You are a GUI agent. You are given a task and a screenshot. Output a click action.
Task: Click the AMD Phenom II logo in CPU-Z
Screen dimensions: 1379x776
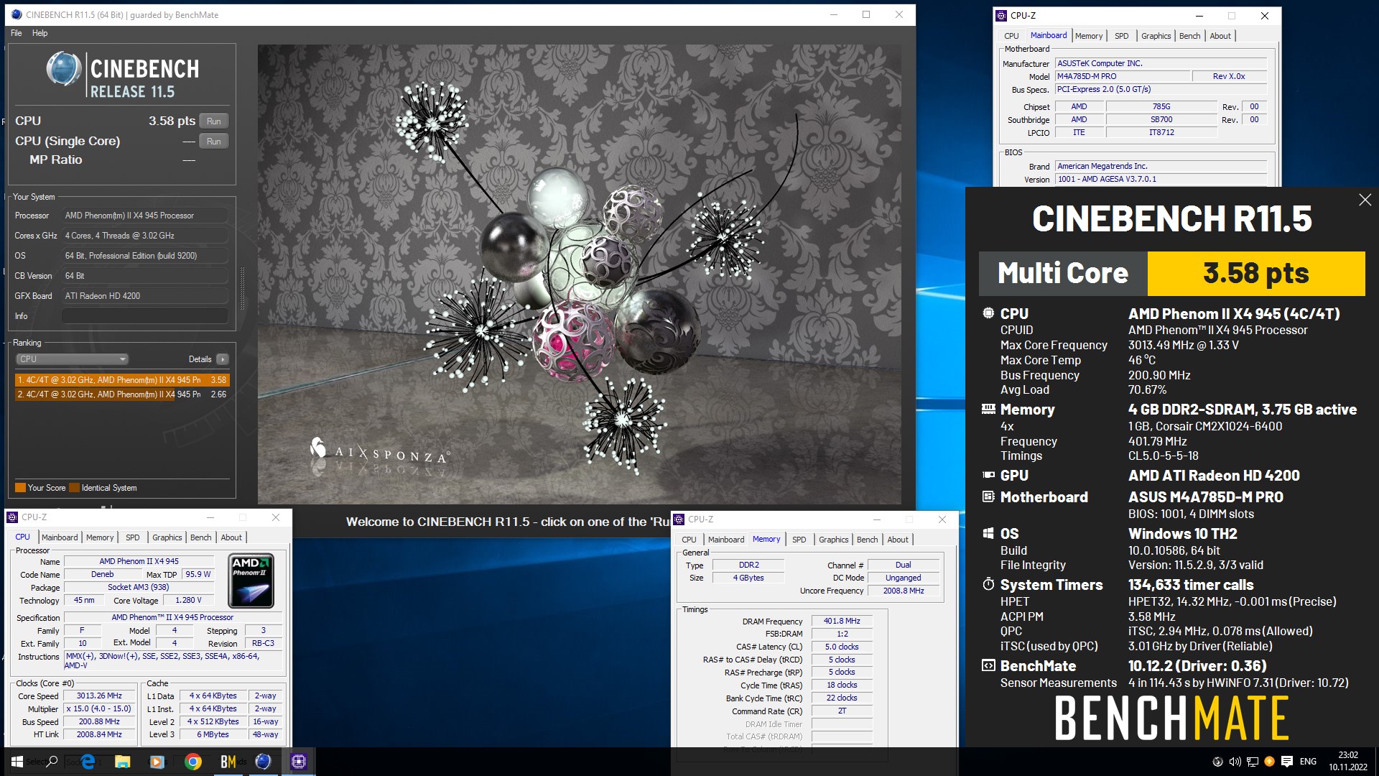[251, 581]
